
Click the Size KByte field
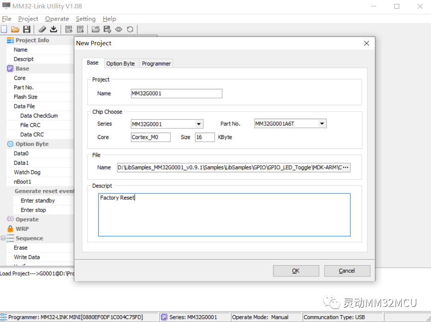click(205, 137)
